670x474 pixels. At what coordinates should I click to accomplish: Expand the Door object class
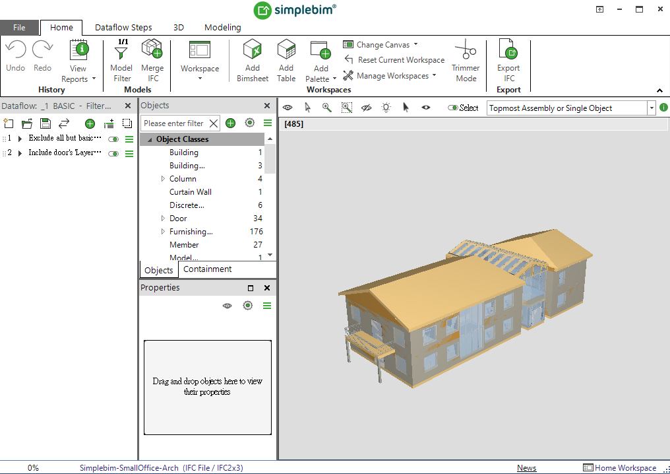point(164,219)
